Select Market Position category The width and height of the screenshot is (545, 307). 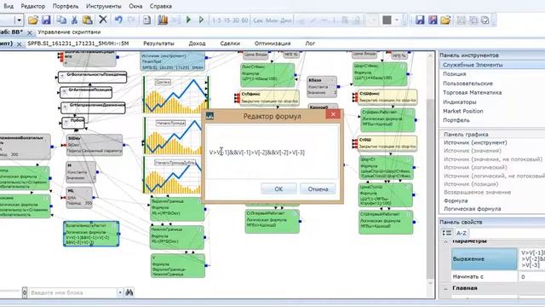[x=463, y=111]
